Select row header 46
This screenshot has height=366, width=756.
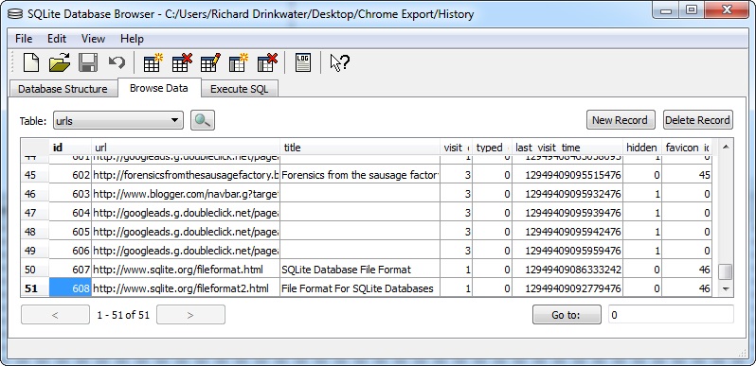pyautogui.click(x=35, y=194)
